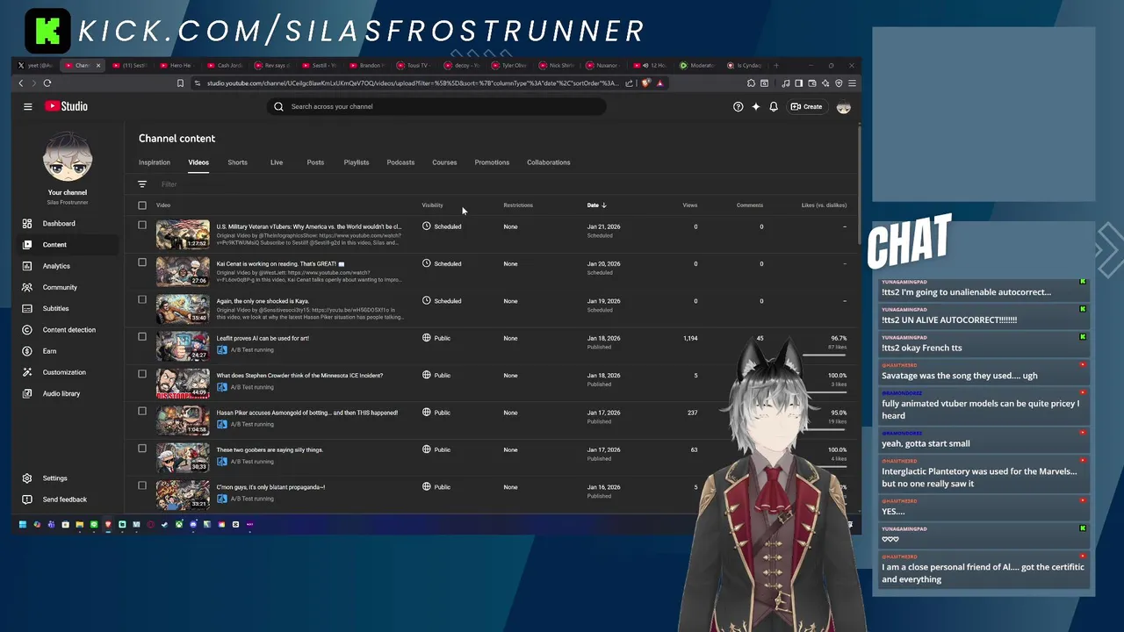Open the Help question mark icon

(738, 106)
